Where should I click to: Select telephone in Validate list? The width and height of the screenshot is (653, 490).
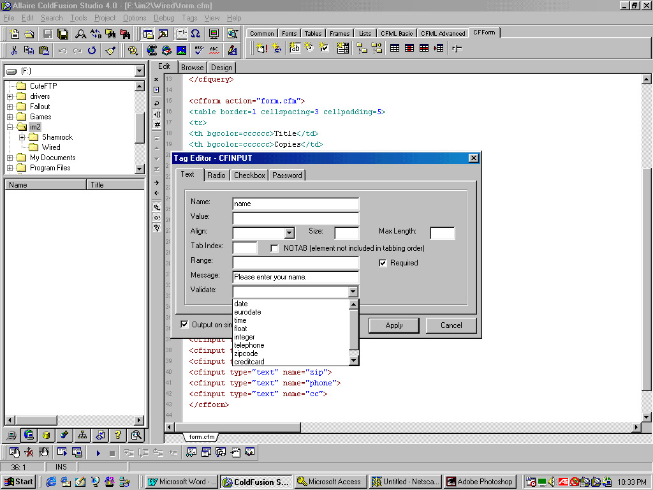tap(291, 345)
